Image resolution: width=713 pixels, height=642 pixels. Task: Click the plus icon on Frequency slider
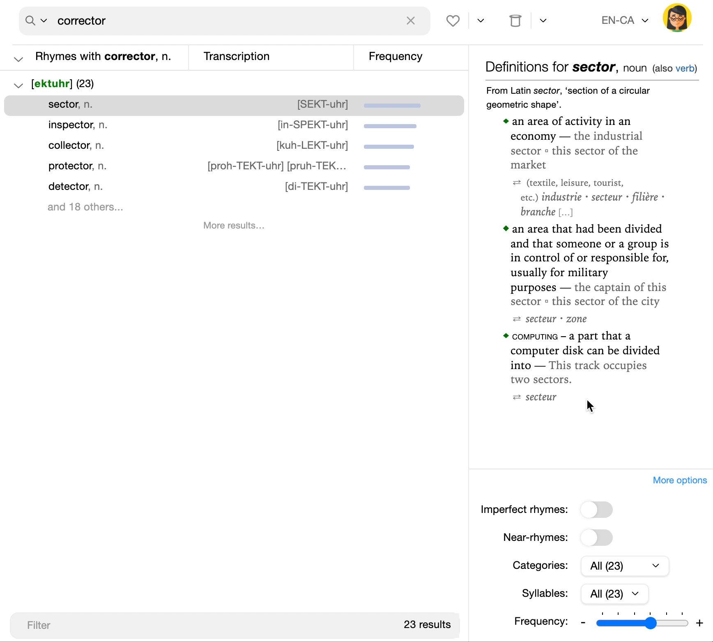[699, 623]
